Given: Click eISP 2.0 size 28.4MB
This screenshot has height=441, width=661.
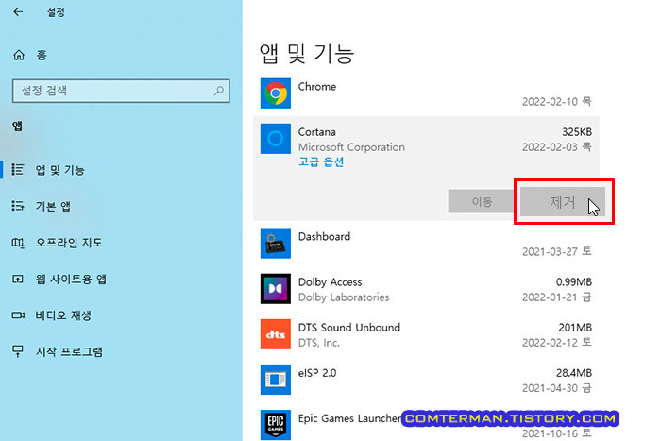Looking at the screenshot, I should pyautogui.click(x=574, y=373).
